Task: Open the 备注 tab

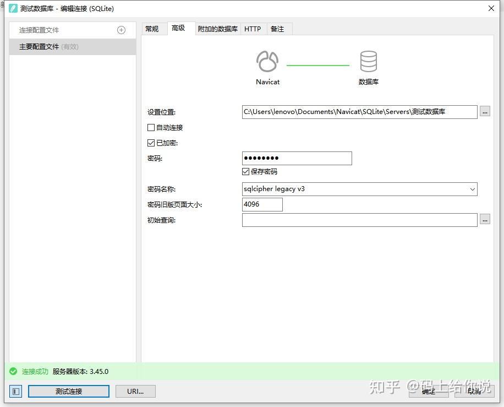Action: tap(279, 29)
